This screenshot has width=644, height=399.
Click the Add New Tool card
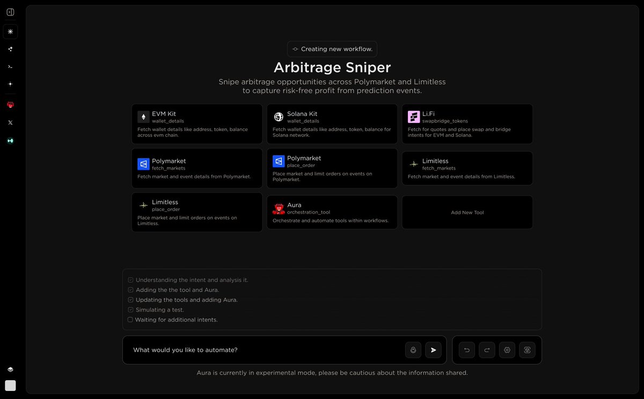(x=467, y=213)
